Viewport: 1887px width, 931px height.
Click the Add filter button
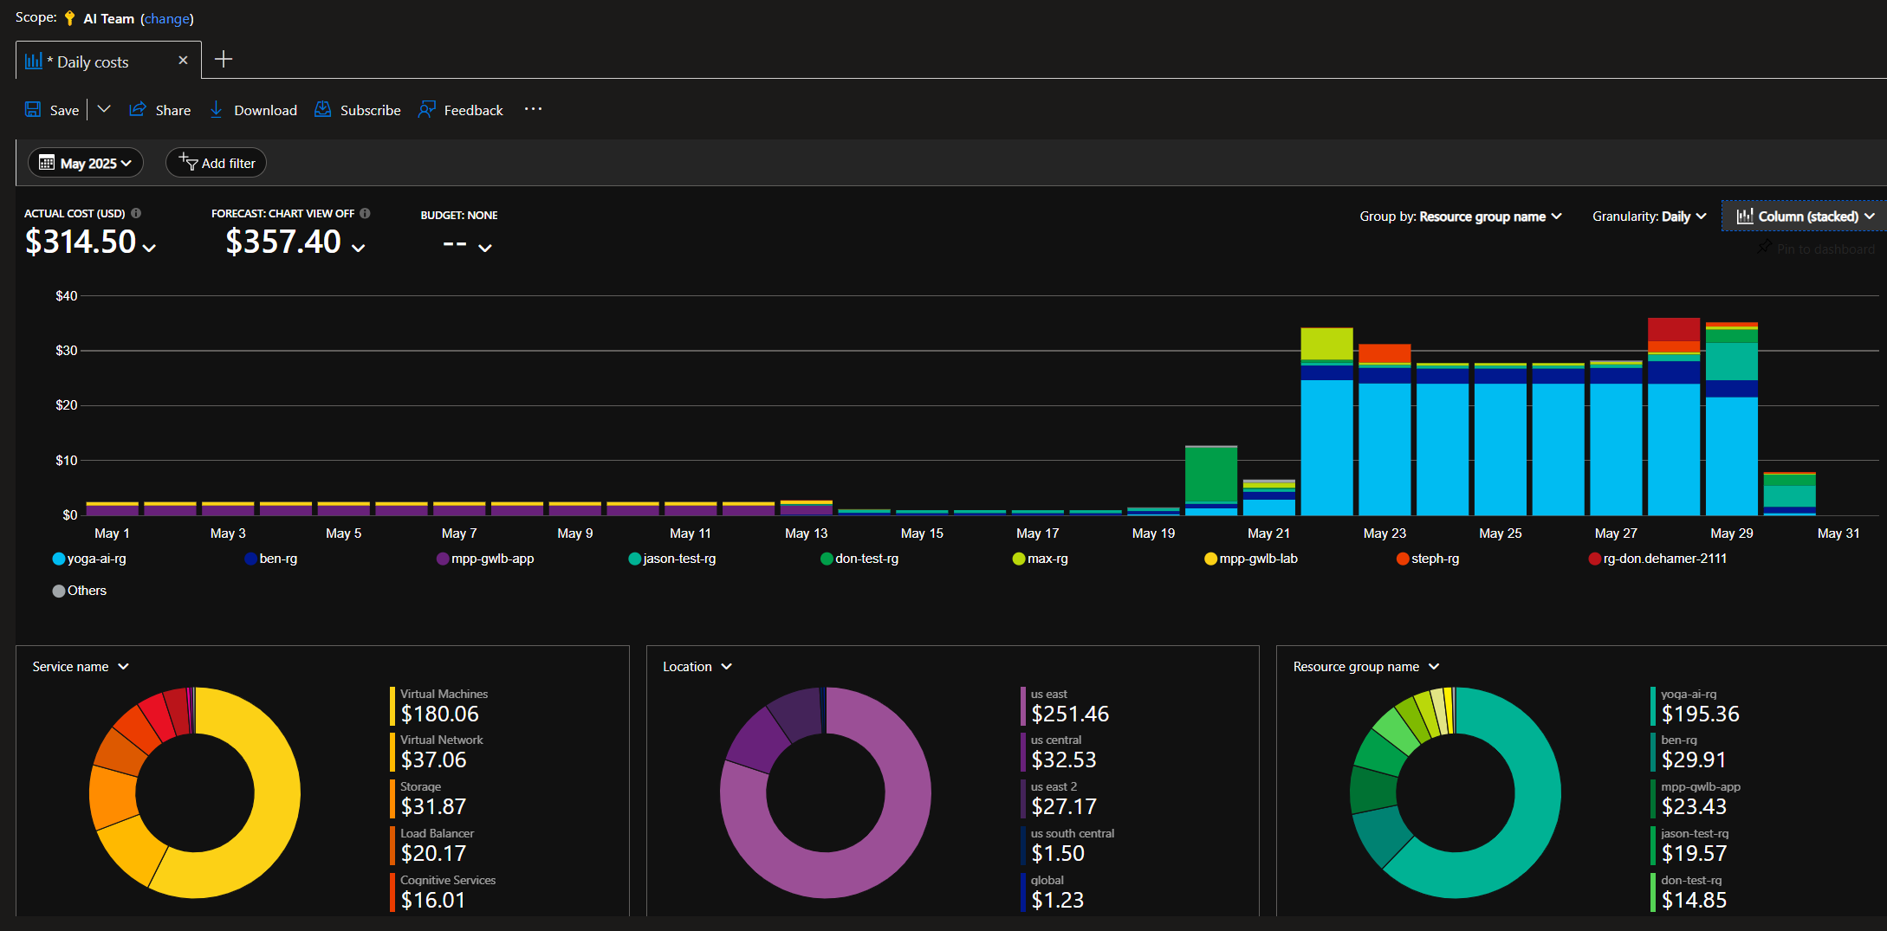point(216,163)
